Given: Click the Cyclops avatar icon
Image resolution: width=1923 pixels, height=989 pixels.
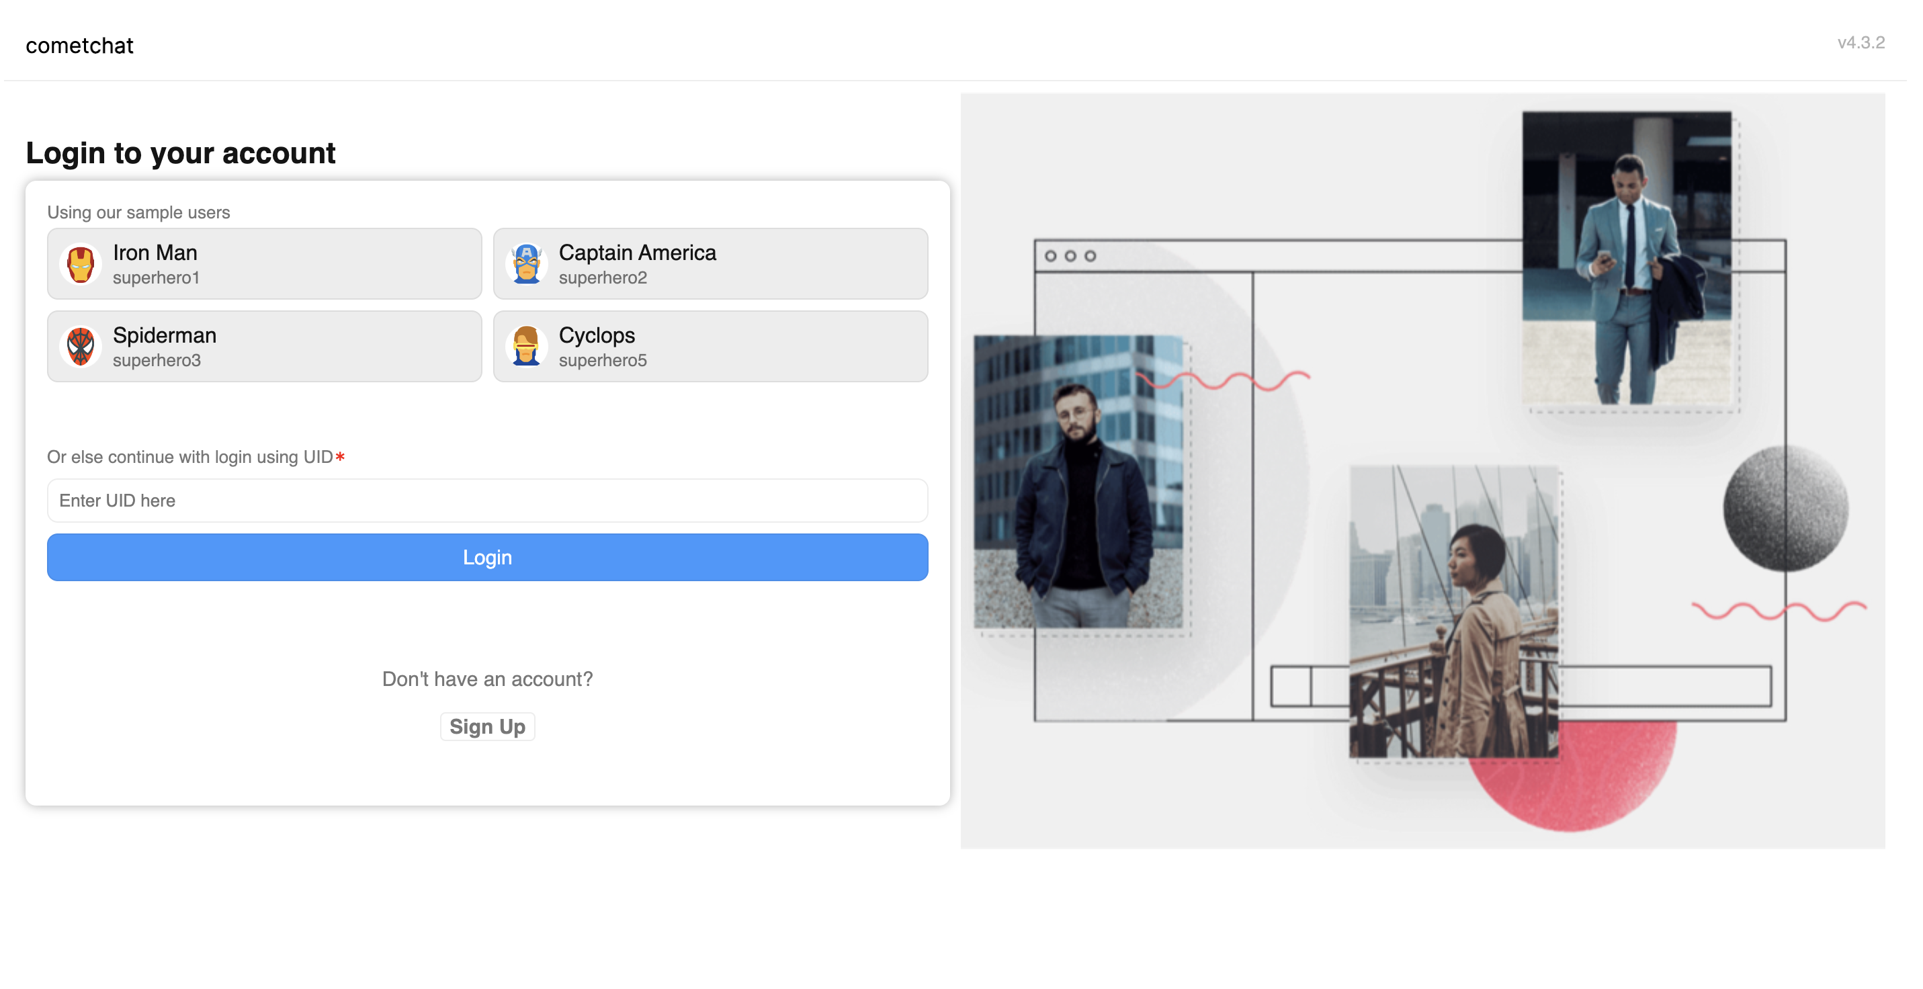Looking at the screenshot, I should click(x=526, y=347).
